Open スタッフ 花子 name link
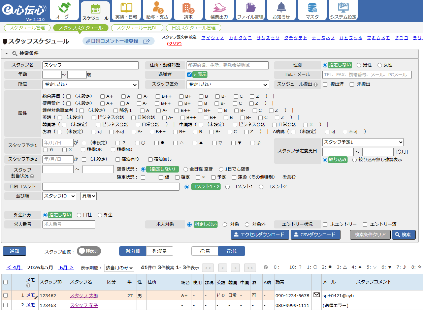 [84, 305]
